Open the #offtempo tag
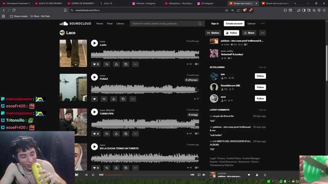 192,80
